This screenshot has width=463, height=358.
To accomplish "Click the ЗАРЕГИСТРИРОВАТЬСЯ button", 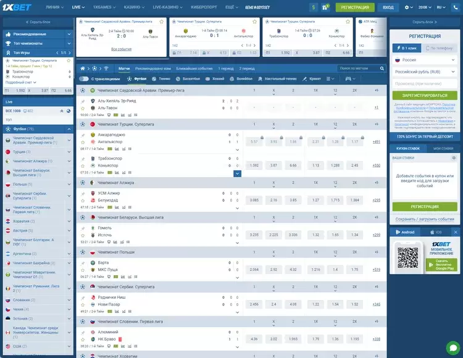I will click(x=425, y=95).
